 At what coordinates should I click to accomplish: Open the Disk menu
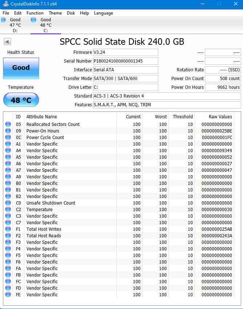pos(71,13)
